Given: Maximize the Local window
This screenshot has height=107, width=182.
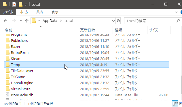Looking at the screenshot, I should click(166, 4).
